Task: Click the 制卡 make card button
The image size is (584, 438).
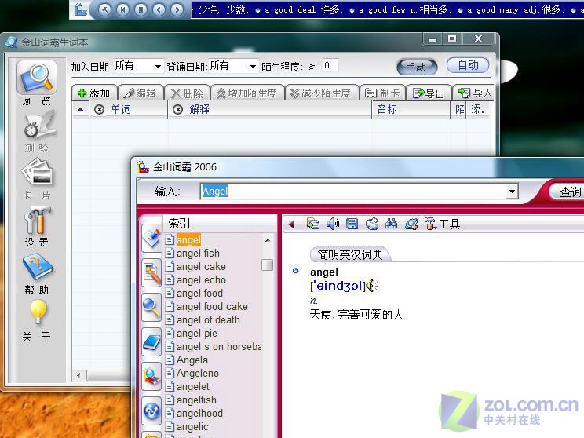Action: tap(382, 93)
